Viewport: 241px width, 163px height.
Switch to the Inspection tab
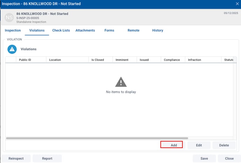(13, 30)
